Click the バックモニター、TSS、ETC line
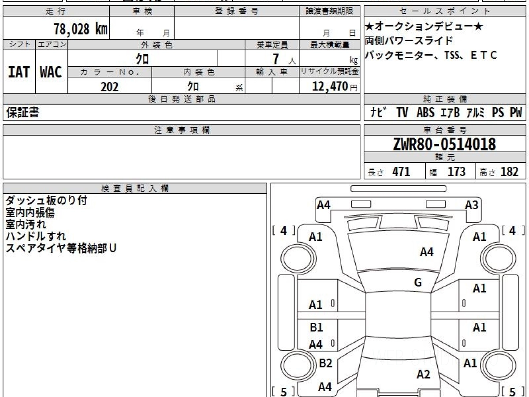Screen dimensions: 529x397 click(x=431, y=55)
